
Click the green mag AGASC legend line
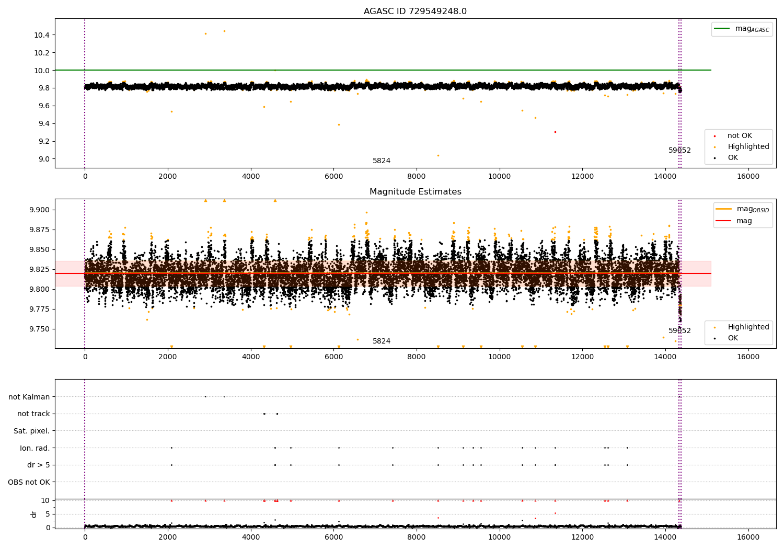(x=722, y=29)
